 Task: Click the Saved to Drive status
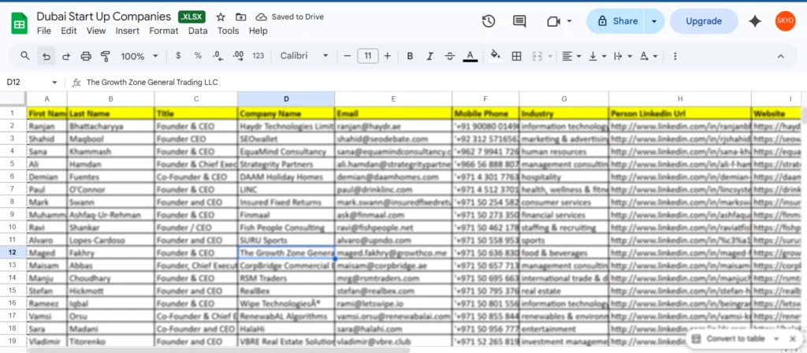pyautogui.click(x=290, y=17)
